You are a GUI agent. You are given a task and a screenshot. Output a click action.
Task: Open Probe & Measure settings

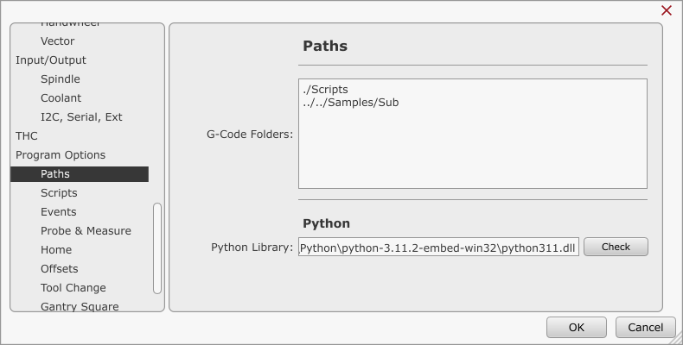[86, 231]
